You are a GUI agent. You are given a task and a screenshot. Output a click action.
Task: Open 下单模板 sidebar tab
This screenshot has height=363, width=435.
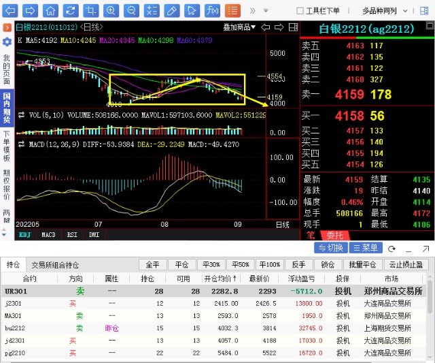6,146
